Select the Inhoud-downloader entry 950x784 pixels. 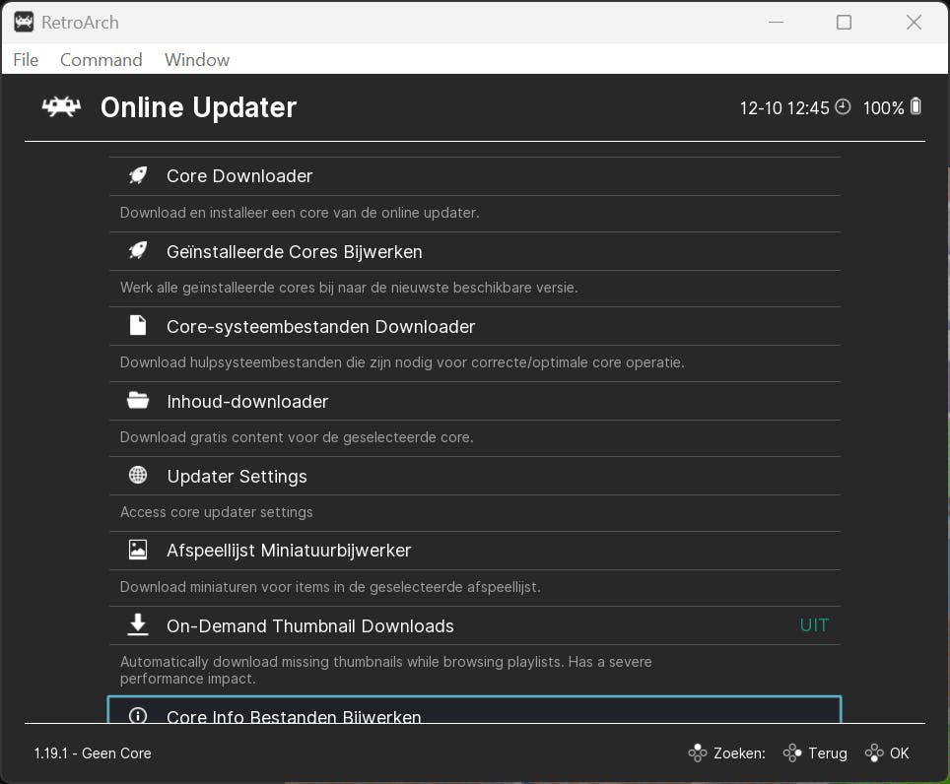point(247,402)
